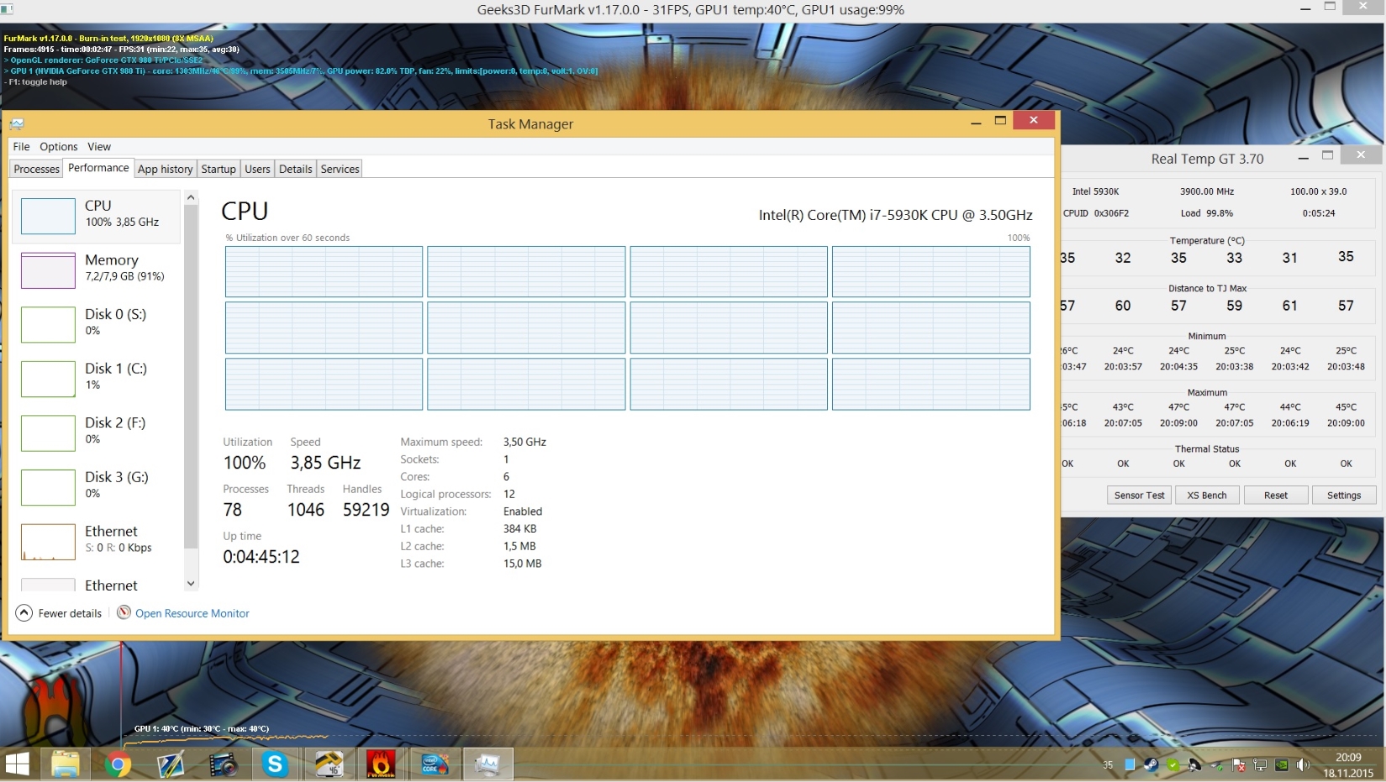Select Disk 1 (C:) in sidebar
The height and width of the screenshot is (782, 1386).
tap(97, 379)
